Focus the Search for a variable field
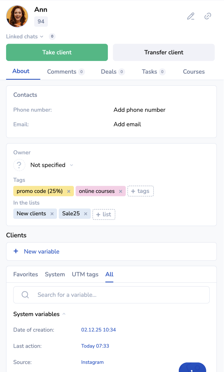 click(x=120, y=295)
